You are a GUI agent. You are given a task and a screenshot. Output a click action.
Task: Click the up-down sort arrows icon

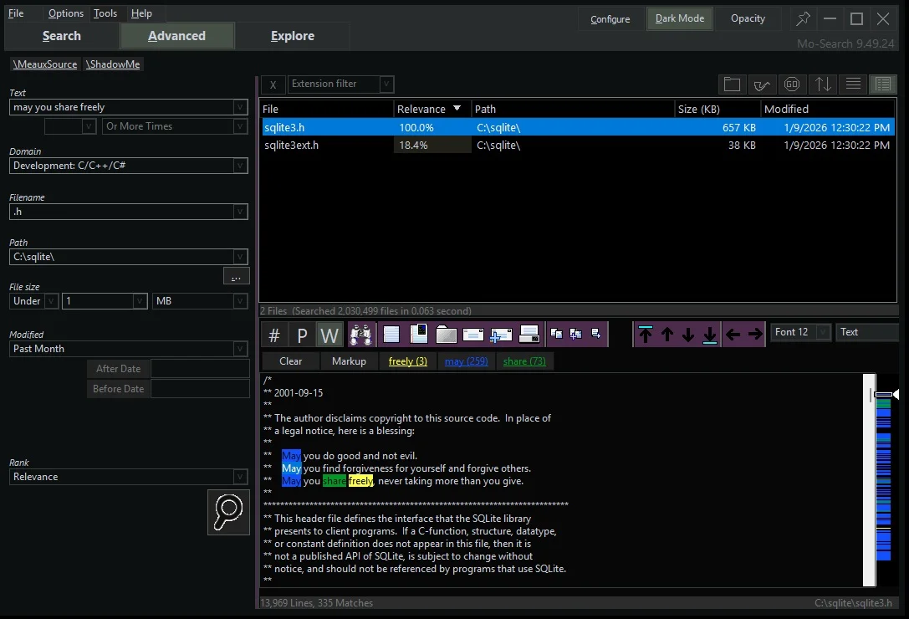click(822, 84)
